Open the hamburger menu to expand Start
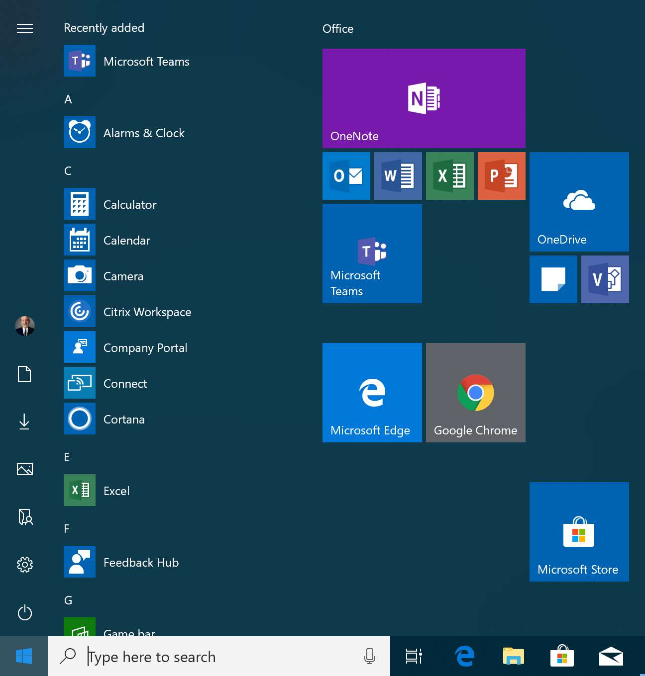The image size is (645, 676). (25, 28)
